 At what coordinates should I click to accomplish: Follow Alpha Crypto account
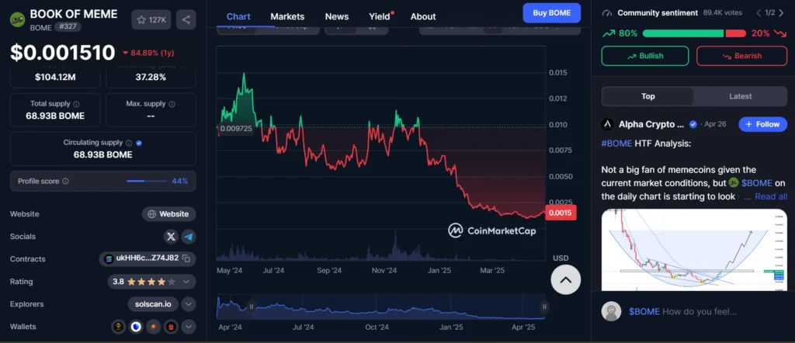pyautogui.click(x=762, y=124)
